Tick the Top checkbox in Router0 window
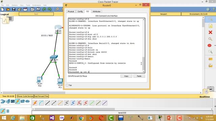216x121 pixels. coord(67,85)
